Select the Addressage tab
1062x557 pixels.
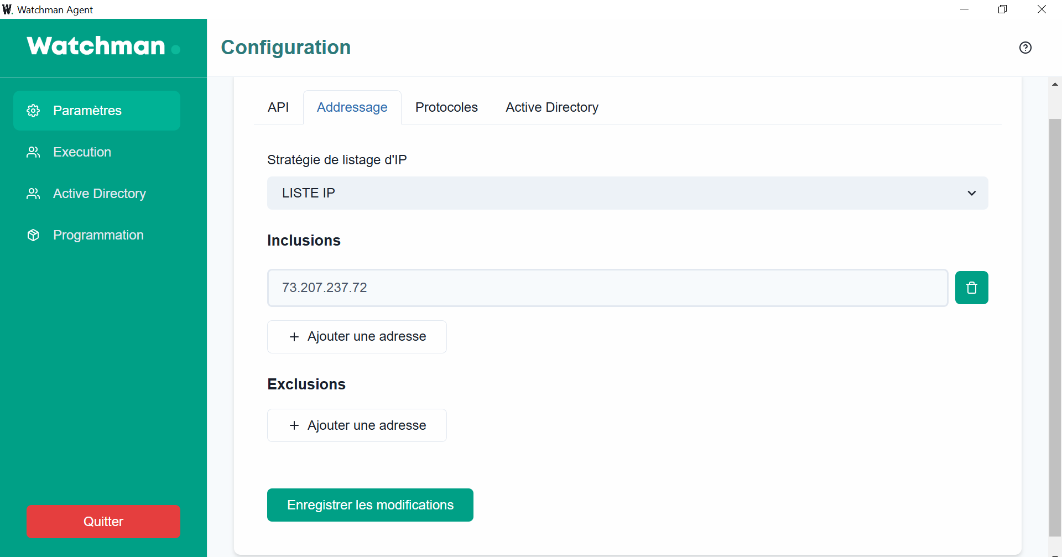[x=352, y=107]
